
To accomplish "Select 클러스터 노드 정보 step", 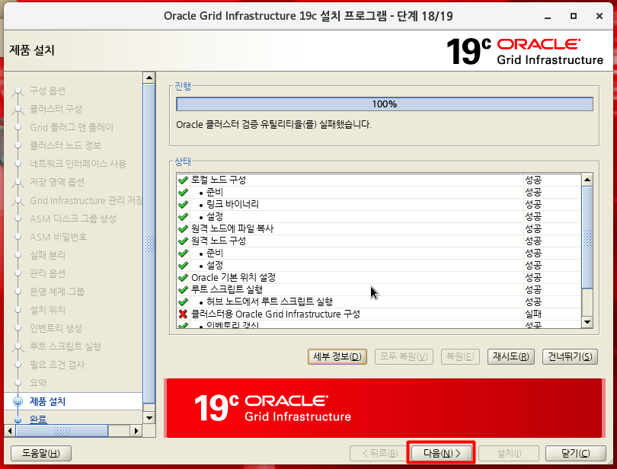I will 66,145.
